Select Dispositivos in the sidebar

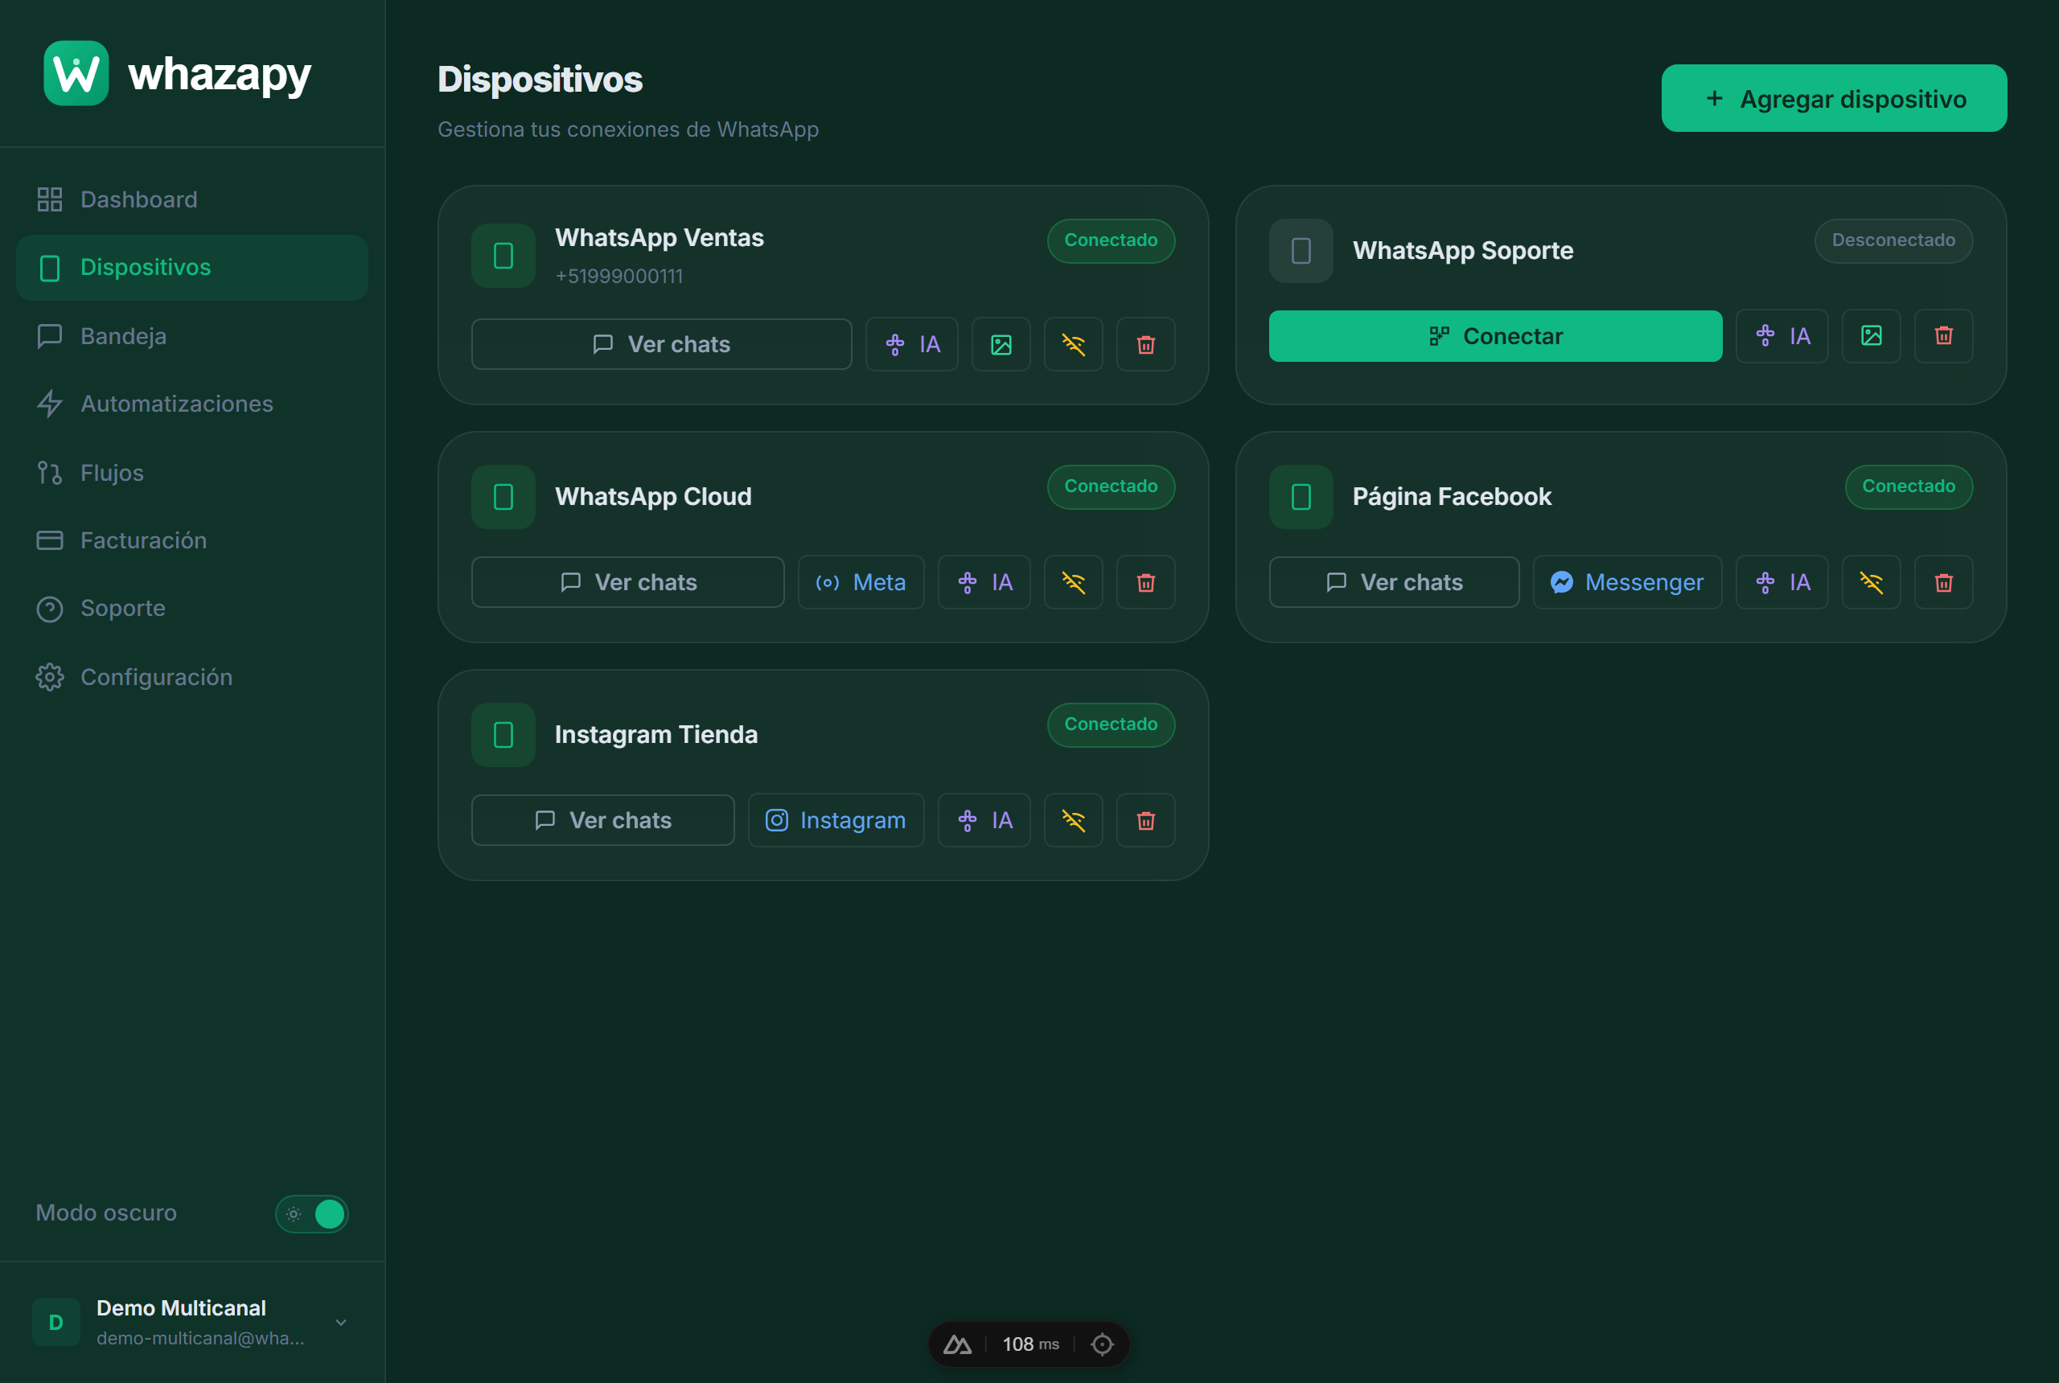click(x=191, y=267)
